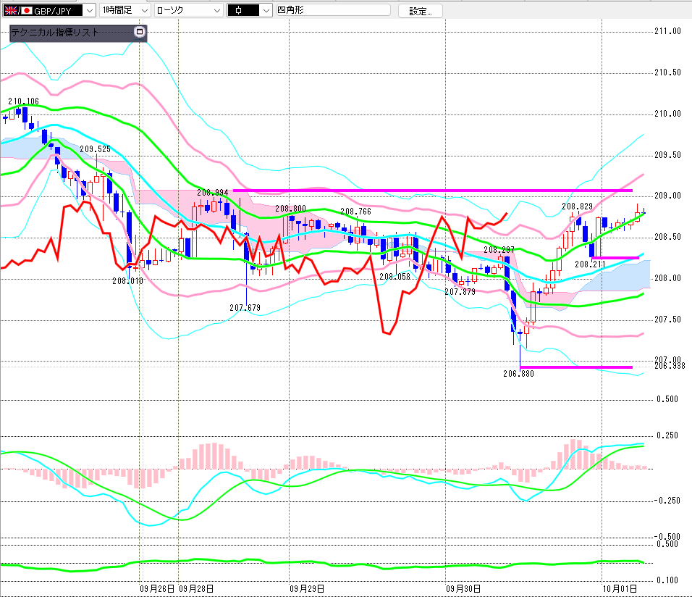Screen dimensions: 692x597
Task: Maximize the テクニカル指標リスト panel
Action: coord(140,32)
